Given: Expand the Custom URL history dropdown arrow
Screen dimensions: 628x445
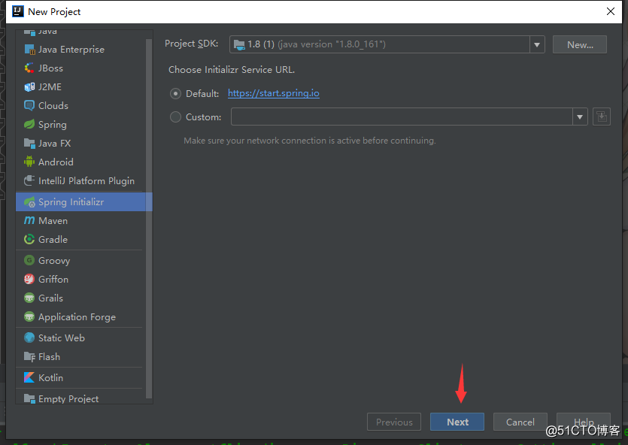Looking at the screenshot, I should coord(580,117).
